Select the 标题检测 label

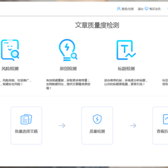pyautogui.click(x=126, y=69)
